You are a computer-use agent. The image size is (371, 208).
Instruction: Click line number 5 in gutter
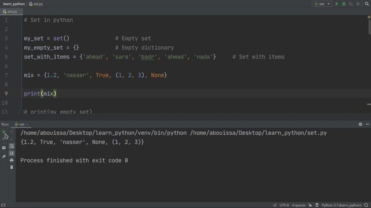point(6,57)
